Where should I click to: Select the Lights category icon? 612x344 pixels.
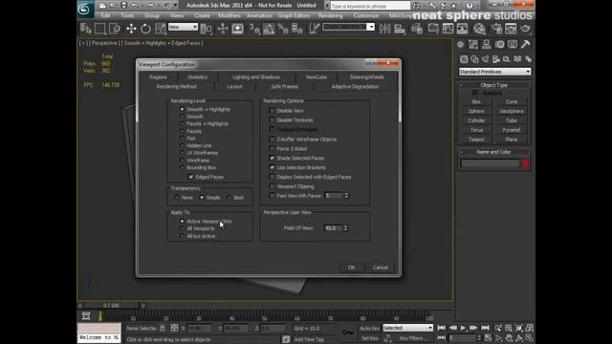[485, 59]
